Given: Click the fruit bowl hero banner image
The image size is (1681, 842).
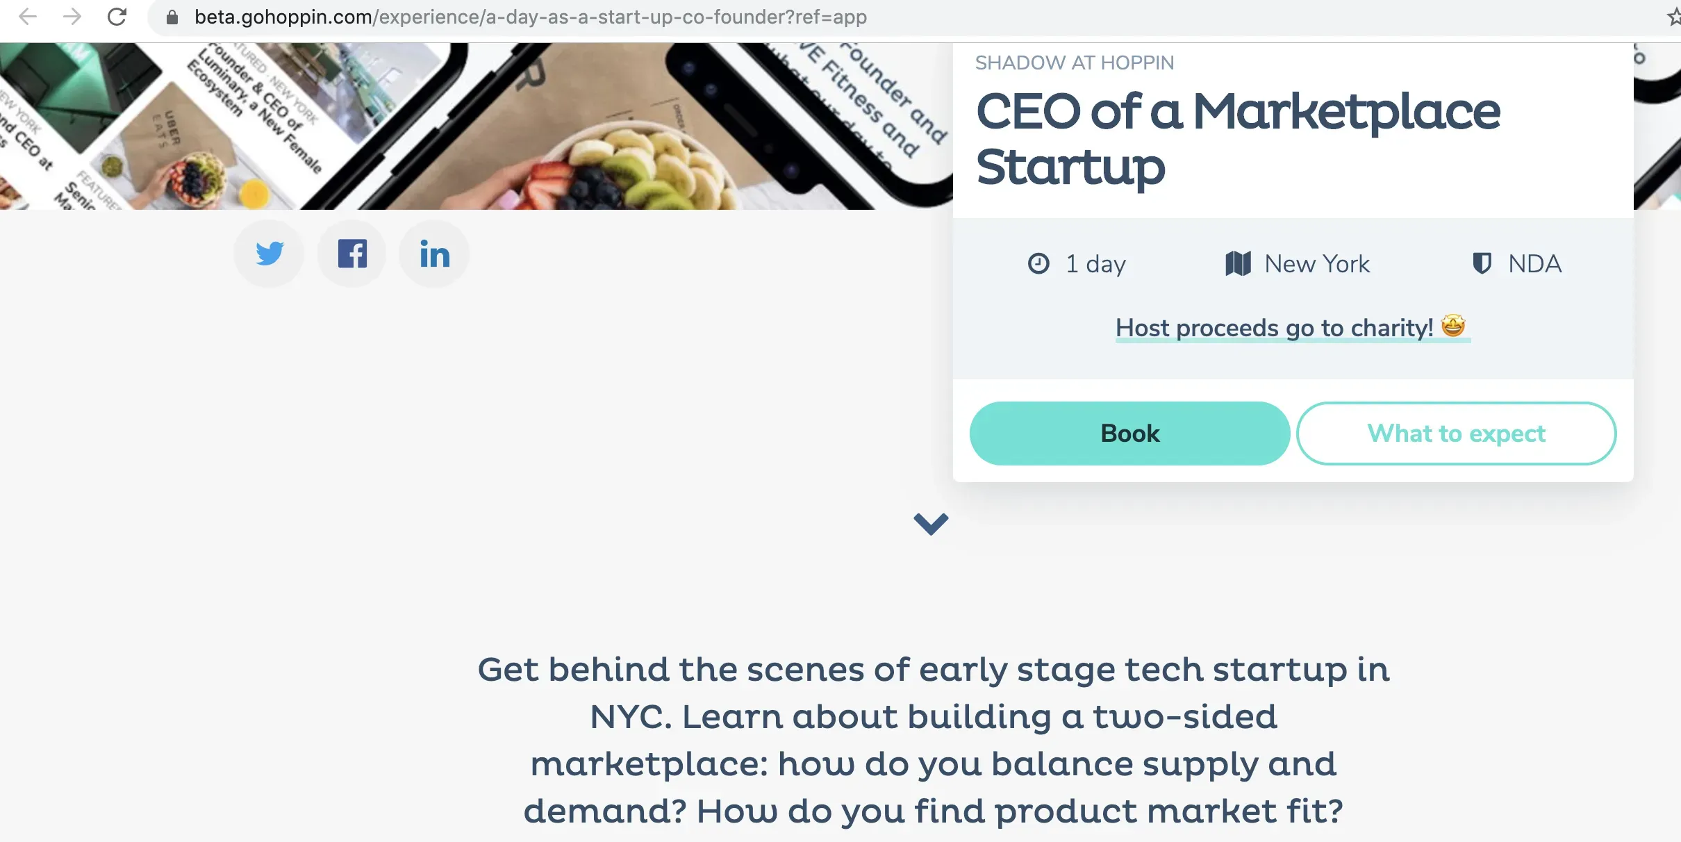Looking at the screenshot, I should point(625,160).
